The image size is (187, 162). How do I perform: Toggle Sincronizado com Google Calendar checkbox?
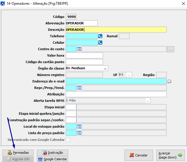pyautogui.click(x=68, y=140)
